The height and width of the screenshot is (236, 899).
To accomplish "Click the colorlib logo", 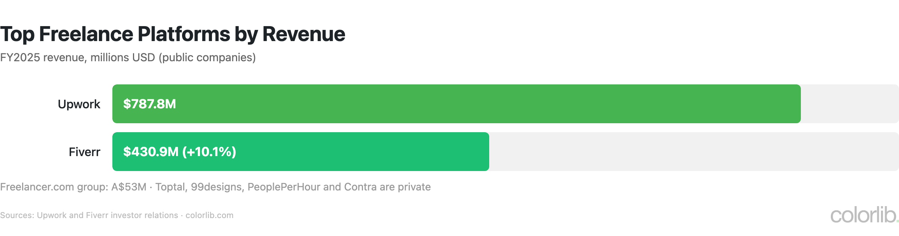I will click(864, 215).
